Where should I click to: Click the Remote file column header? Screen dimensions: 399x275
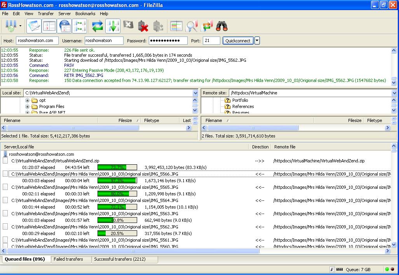coord(331,147)
